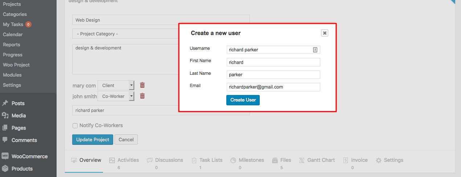Open the Milestones tab
This screenshot has height=177, width=461.
(x=247, y=160)
